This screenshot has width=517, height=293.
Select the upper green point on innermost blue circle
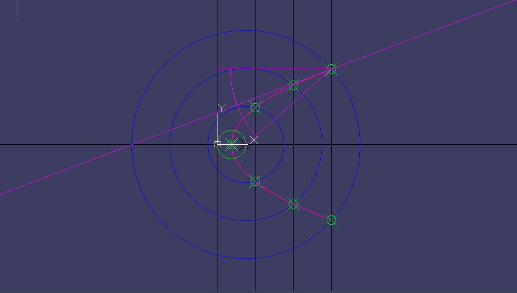pos(255,107)
